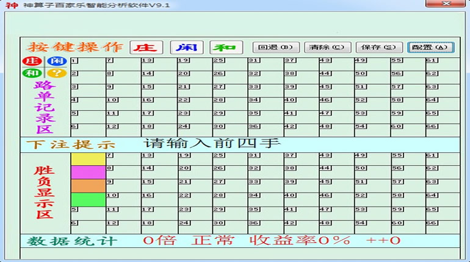470x262 pixels.
Task: Click the 数据统计 label
Action: point(71,241)
